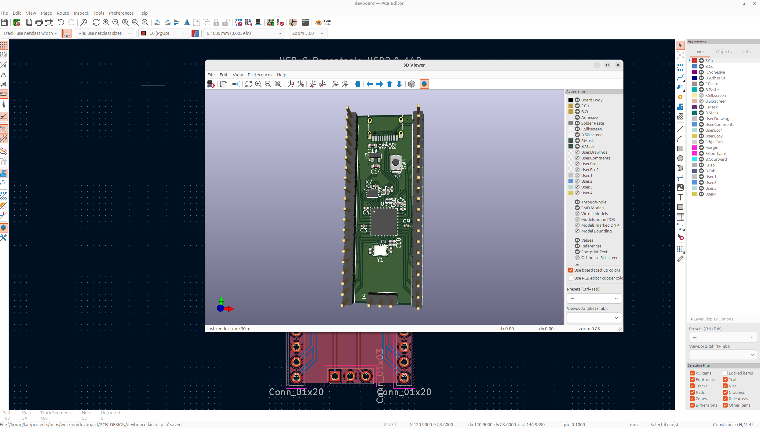Toggle visibility of B.Cu layer in Layers list

pos(702,66)
